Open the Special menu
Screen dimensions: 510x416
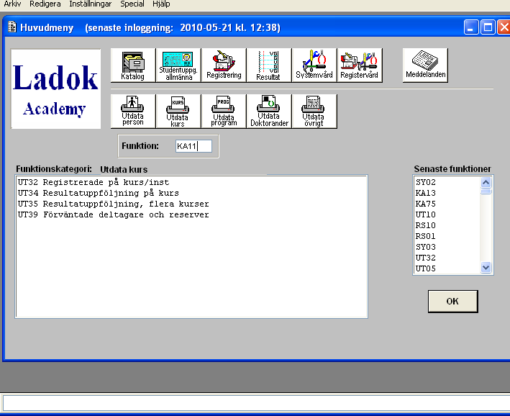132,4
